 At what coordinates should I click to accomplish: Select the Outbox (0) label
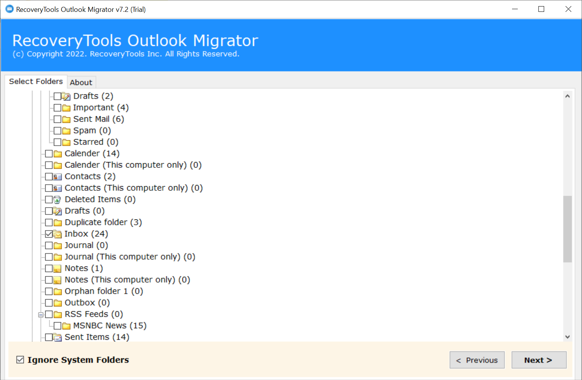(x=87, y=303)
